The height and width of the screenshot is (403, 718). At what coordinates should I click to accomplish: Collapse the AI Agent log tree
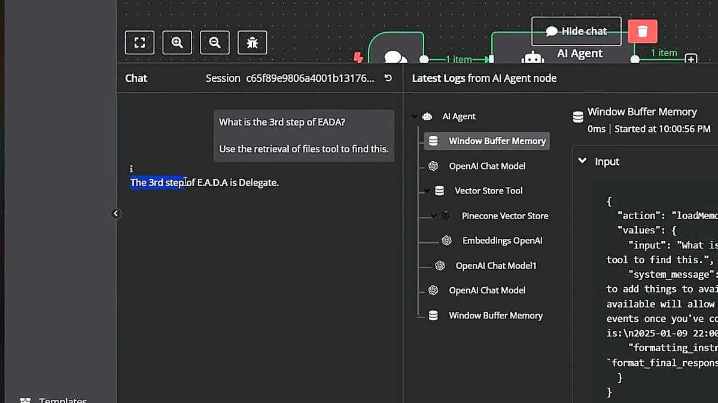coord(415,116)
